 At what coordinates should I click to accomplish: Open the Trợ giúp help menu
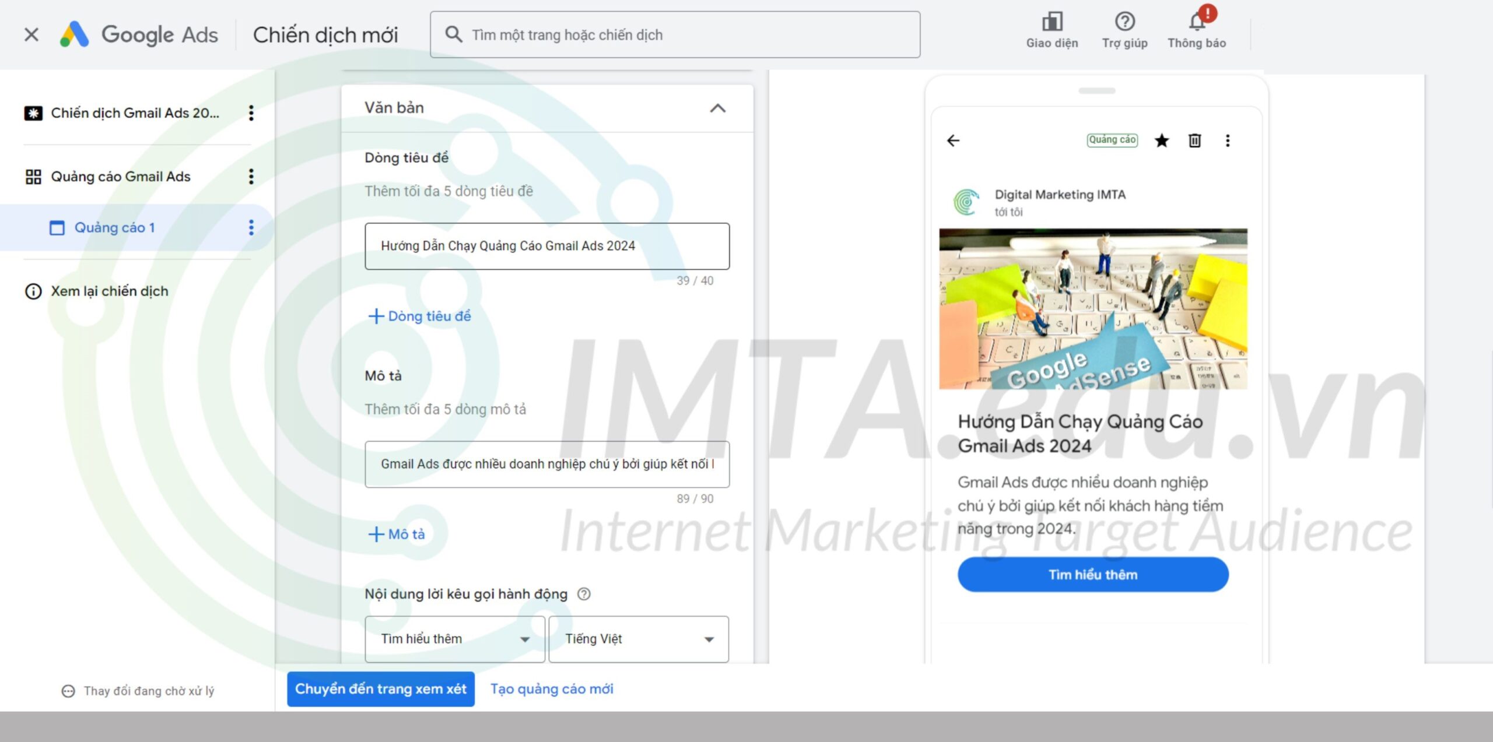tap(1124, 30)
